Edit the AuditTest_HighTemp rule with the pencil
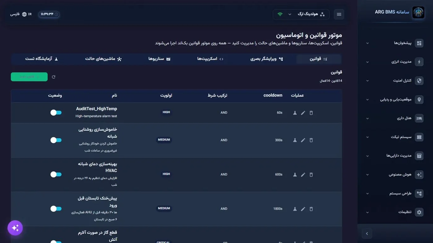This screenshot has height=243, width=433. (x=303, y=113)
